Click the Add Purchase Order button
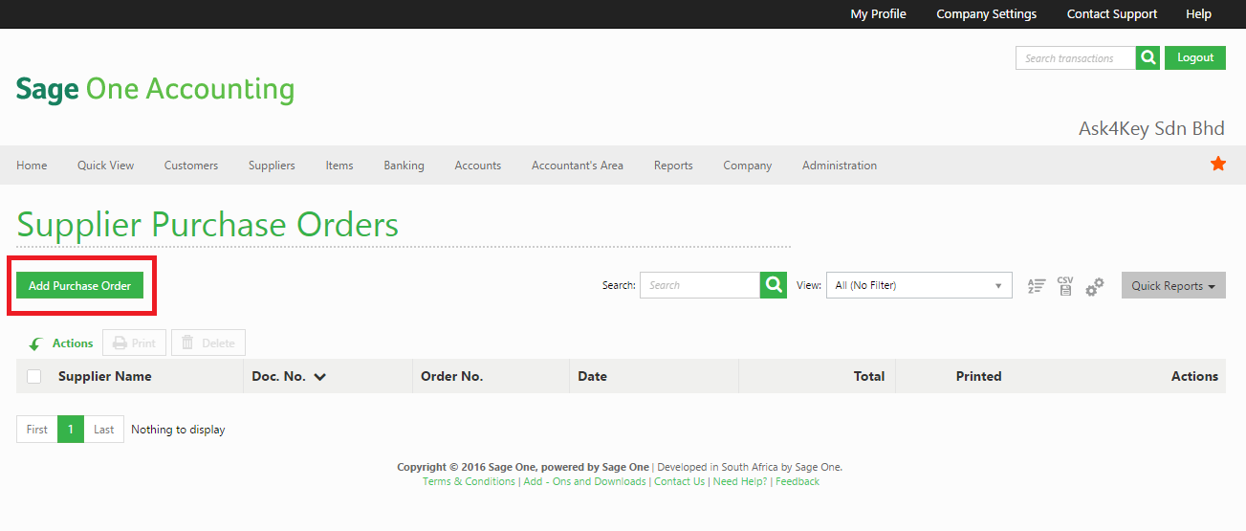The image size is (1246, 531). point(79,285)
